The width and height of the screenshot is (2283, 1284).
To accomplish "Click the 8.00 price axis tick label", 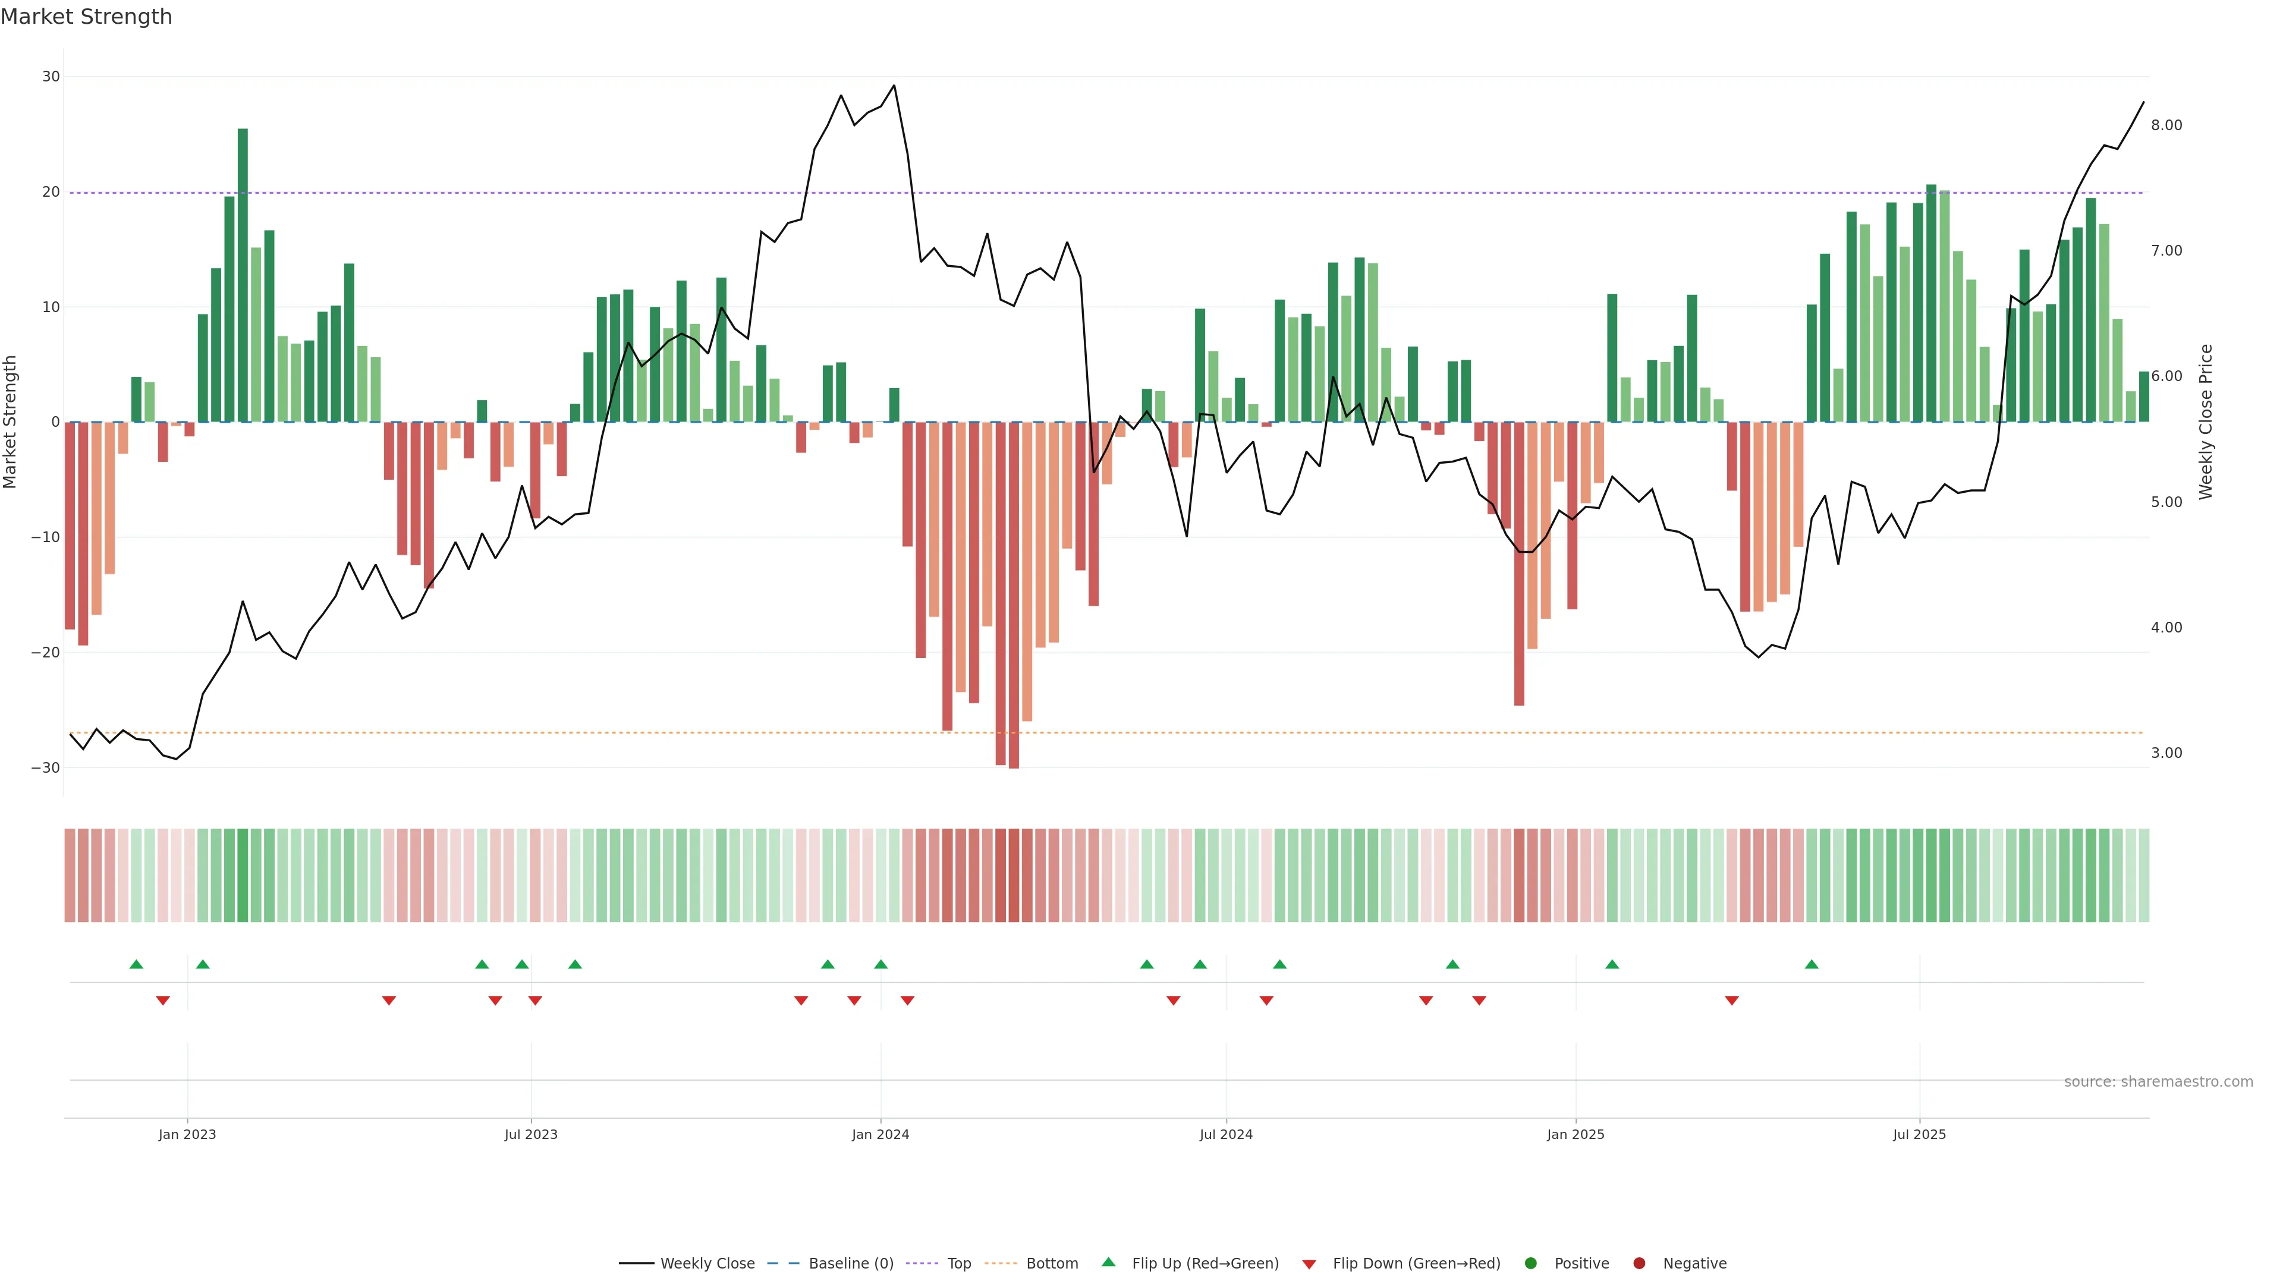I will coord(2166,125).
